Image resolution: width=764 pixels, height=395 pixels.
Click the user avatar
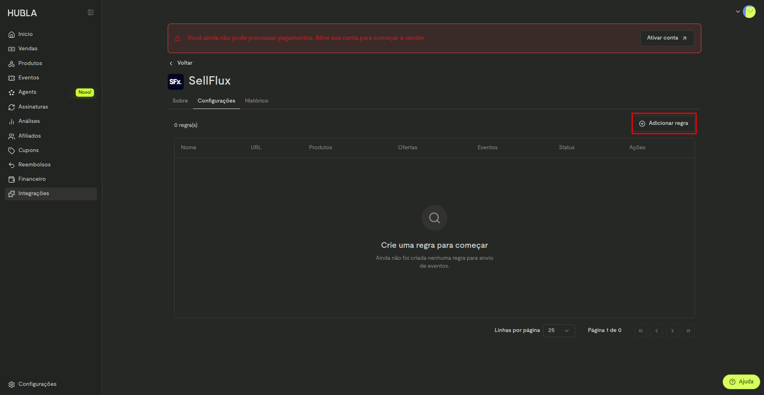tap(749, 12)
